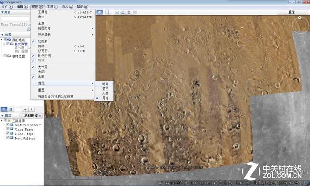Open the 视图尺寸 submenu

click(x=63, y=28)
